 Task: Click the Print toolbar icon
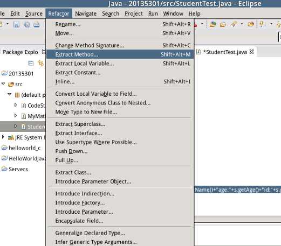click(x=37, y=24)
